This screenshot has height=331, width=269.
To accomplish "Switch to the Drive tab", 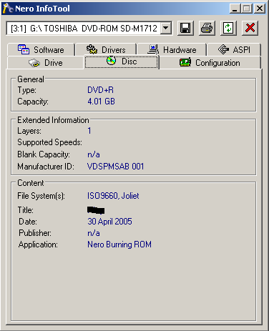I will [46, 63].
